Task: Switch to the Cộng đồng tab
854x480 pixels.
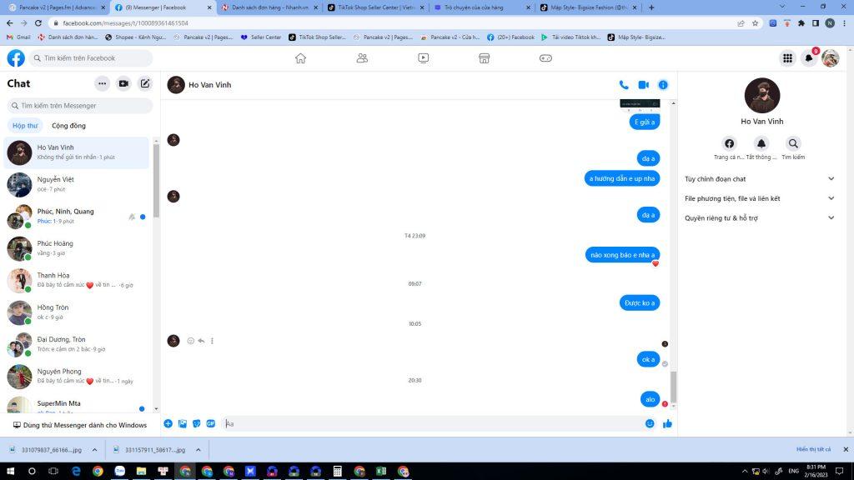Action: pyautogui.click(x=68, y=126)
